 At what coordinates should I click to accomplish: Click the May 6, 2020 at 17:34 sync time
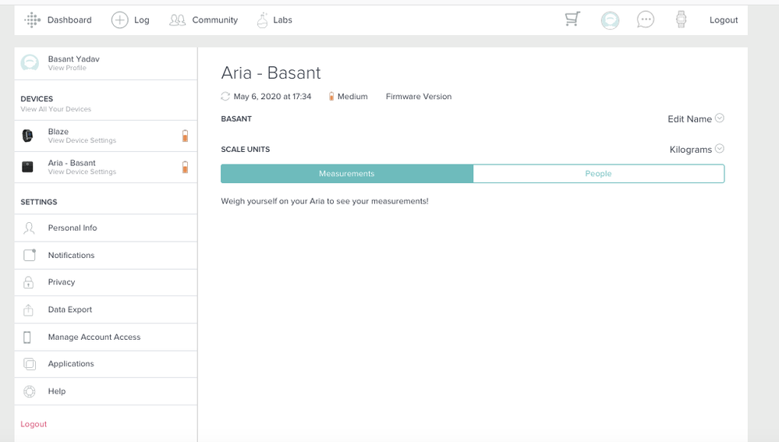[x=272, y=97]
